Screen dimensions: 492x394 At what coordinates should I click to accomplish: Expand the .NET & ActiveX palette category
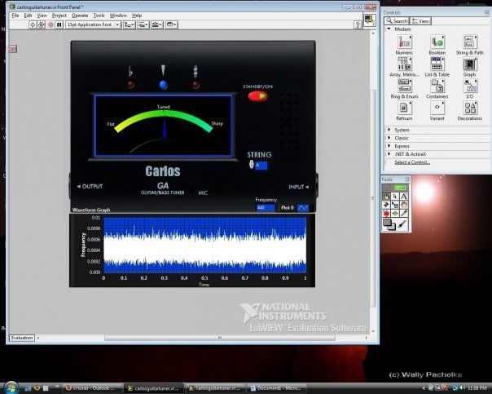[389, 154]
